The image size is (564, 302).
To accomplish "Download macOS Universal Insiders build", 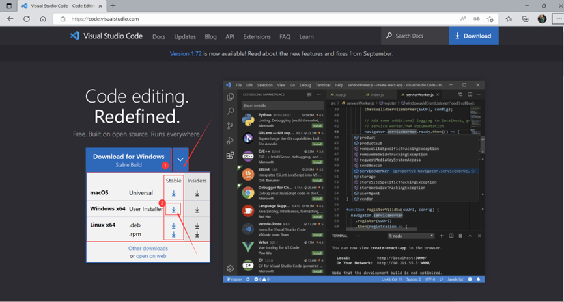I will click(x=197, y=194).
